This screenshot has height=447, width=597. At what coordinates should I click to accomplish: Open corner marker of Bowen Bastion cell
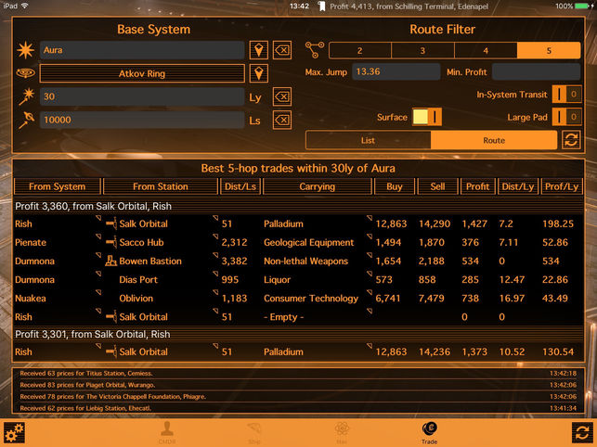[215, 255]
